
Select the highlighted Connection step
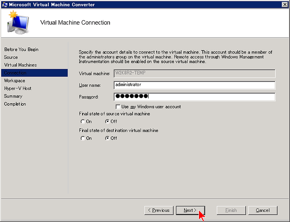[34, 73]
